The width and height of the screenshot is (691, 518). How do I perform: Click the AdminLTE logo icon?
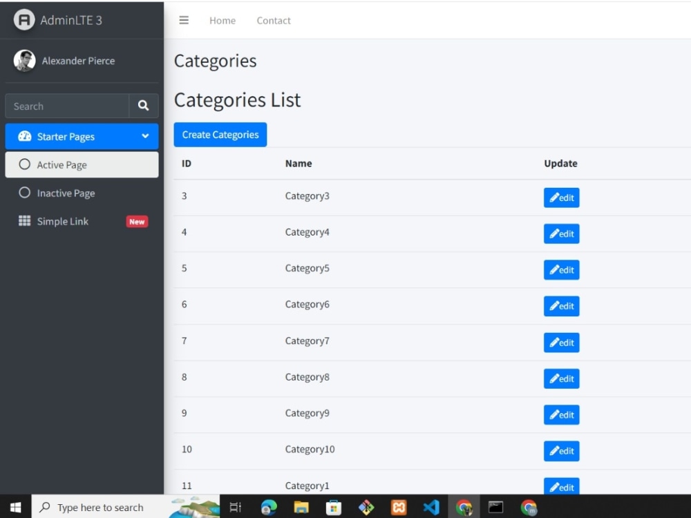tap(24, 20)
